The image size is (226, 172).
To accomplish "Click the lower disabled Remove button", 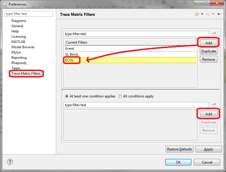I will coord(208,130).
